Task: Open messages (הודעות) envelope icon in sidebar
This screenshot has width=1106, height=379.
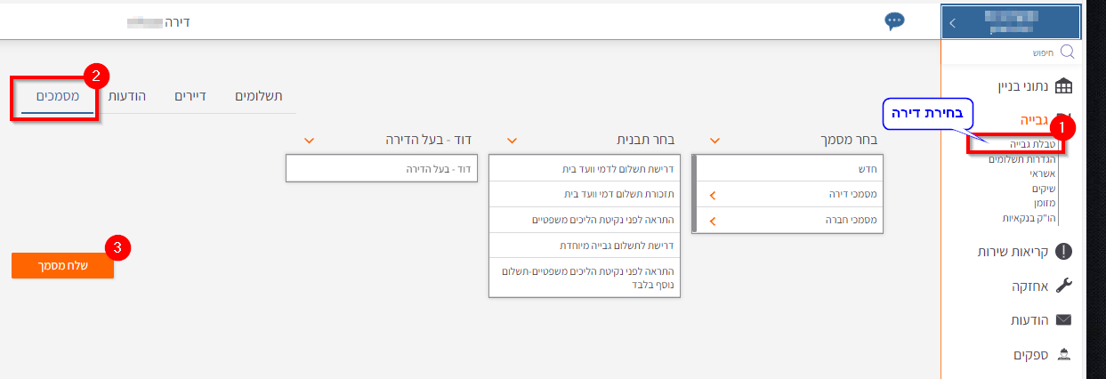Action: coord(1063,320)
